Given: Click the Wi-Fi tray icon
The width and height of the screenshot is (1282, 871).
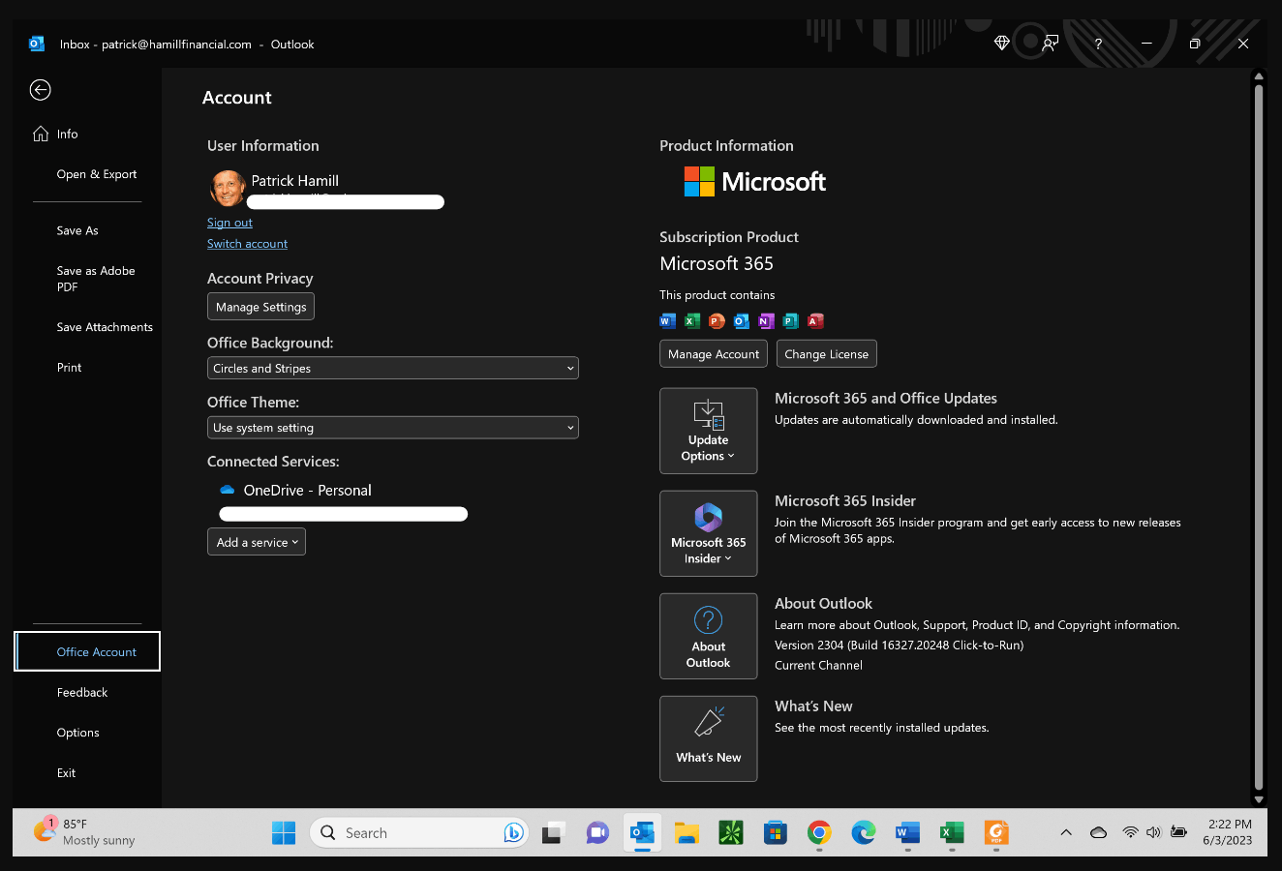Looking at the screenshot, I should [x=1130, y=832].
